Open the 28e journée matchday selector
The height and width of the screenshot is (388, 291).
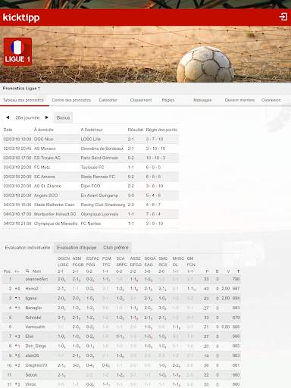tap(27, 117)
